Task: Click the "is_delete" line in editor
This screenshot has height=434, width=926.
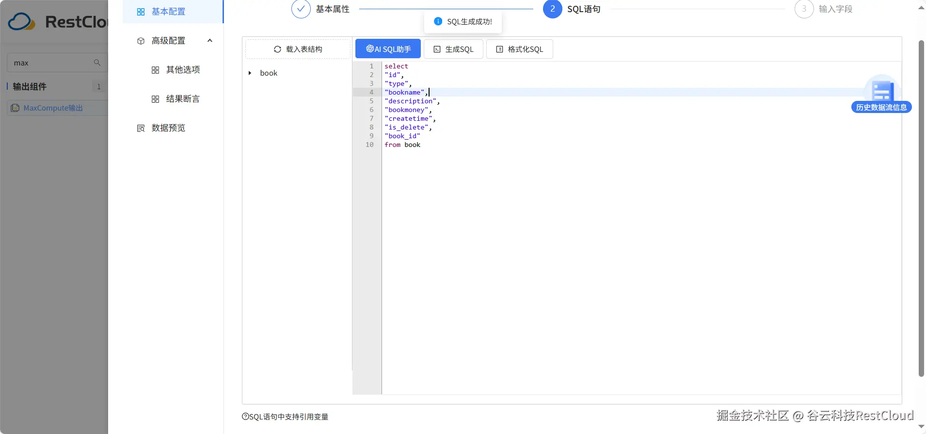Action: point(408,127)
